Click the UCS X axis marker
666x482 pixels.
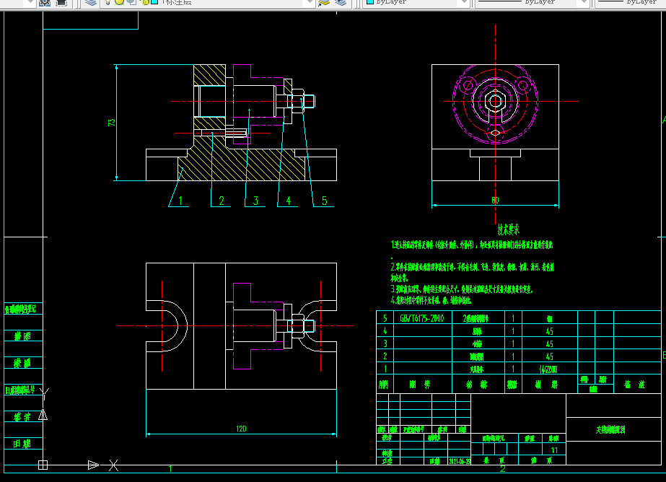pos(113,465)
